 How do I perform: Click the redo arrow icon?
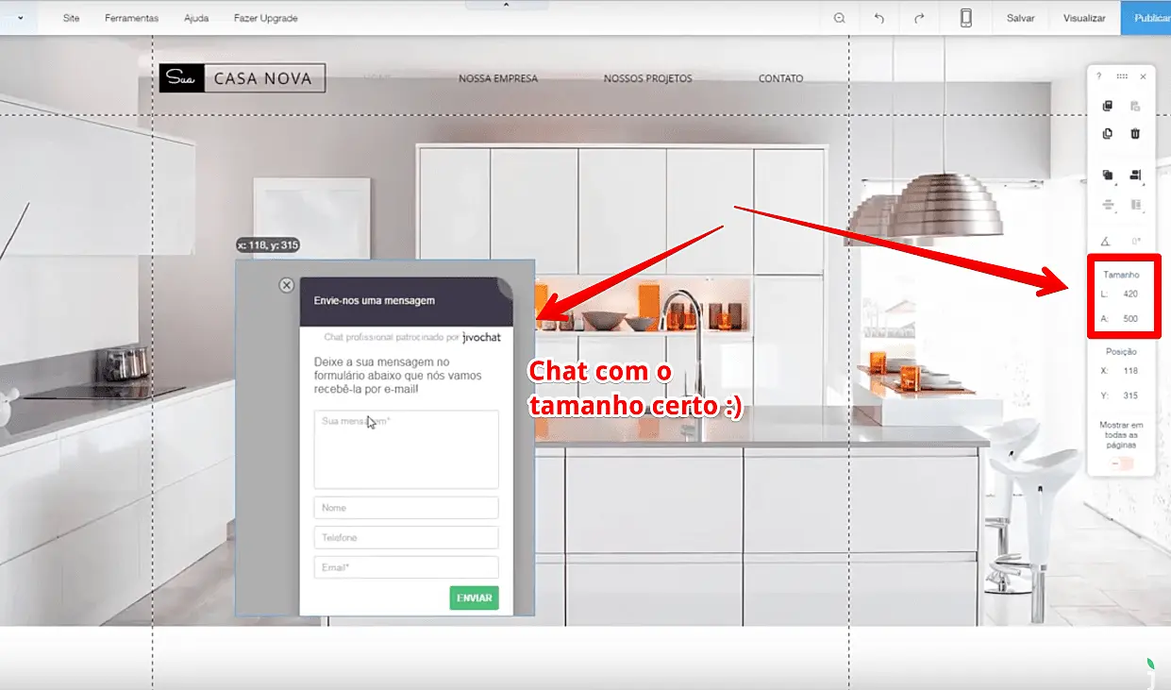919,18
